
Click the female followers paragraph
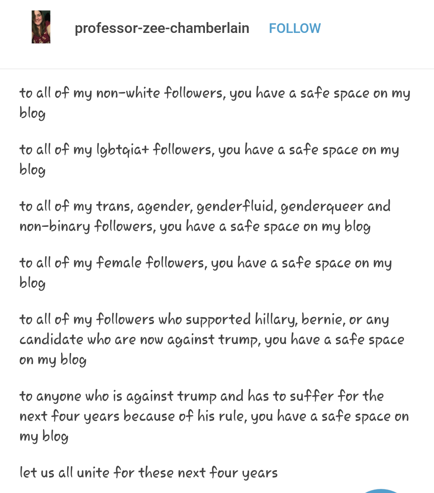[205, 273]
